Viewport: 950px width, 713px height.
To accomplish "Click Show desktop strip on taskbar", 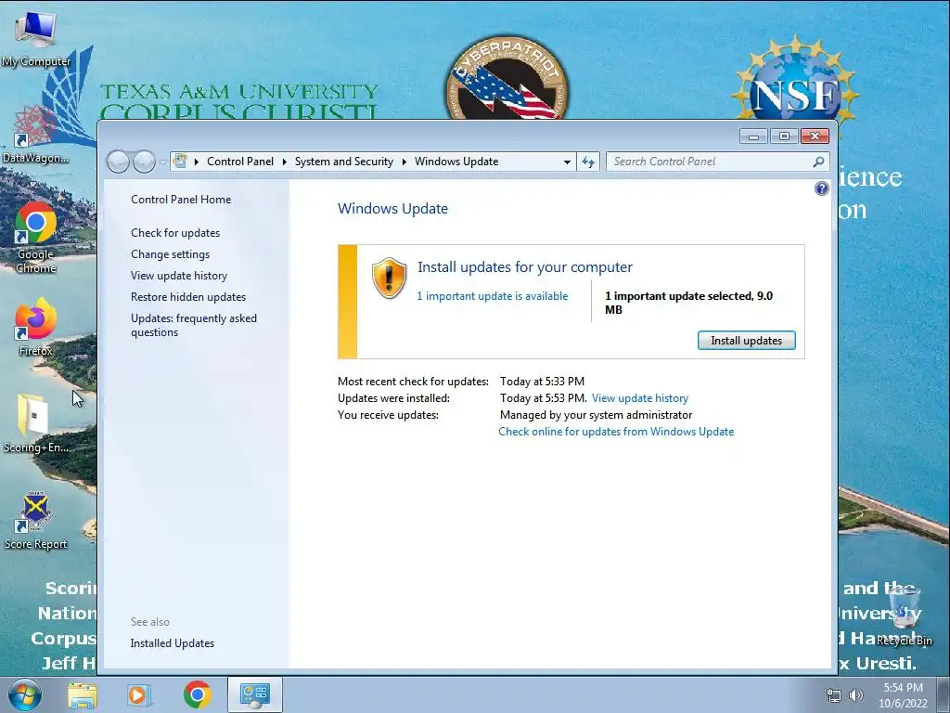I will coord(944,694).
